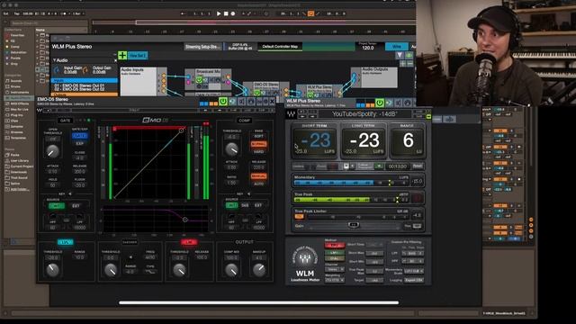
Task: Click the Ableton stop button
Action: (x=226, y=13)
